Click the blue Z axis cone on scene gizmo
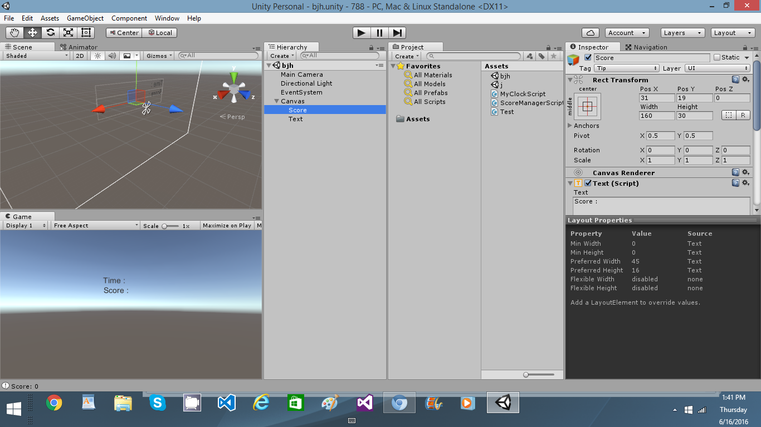 (245, 95)
